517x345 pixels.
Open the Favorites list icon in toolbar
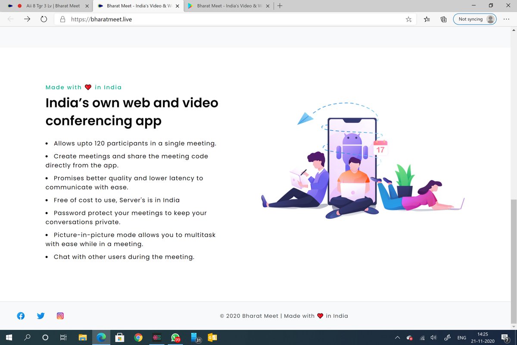(427, 19)
